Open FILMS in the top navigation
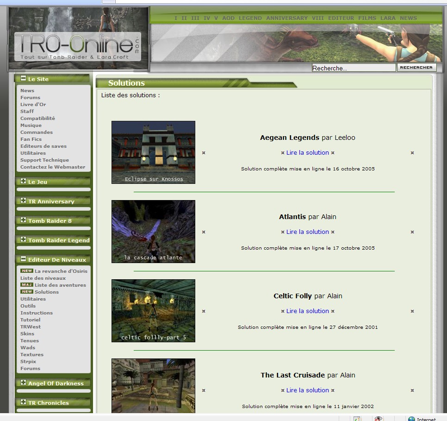 pos(367,18)
